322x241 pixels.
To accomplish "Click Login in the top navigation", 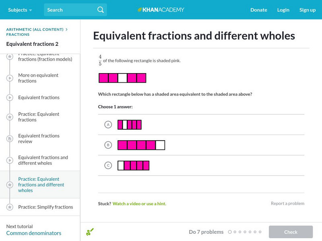I will (283, 10).
